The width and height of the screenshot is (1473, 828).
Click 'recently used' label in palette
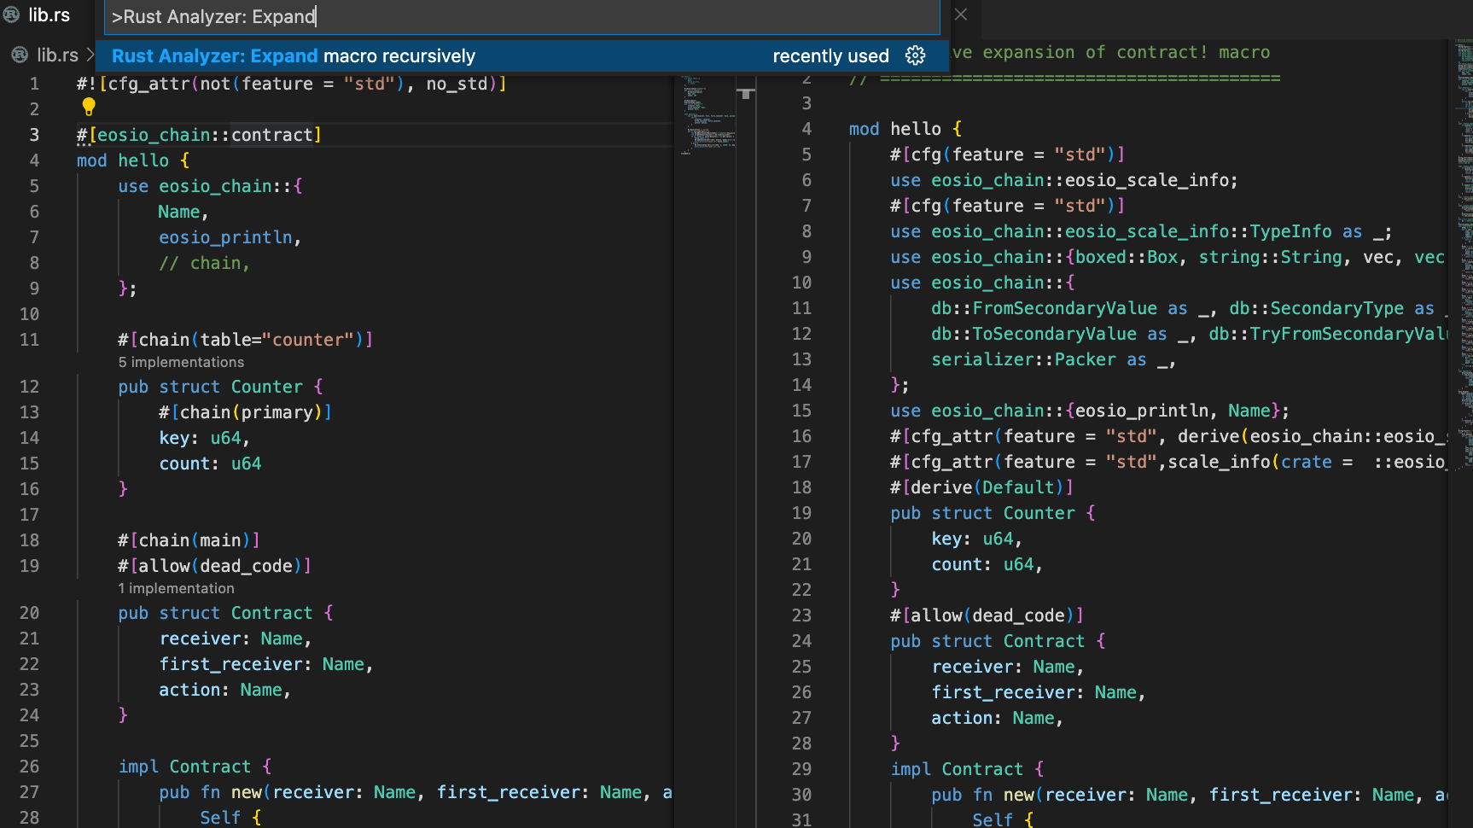[x=830, y=55]
